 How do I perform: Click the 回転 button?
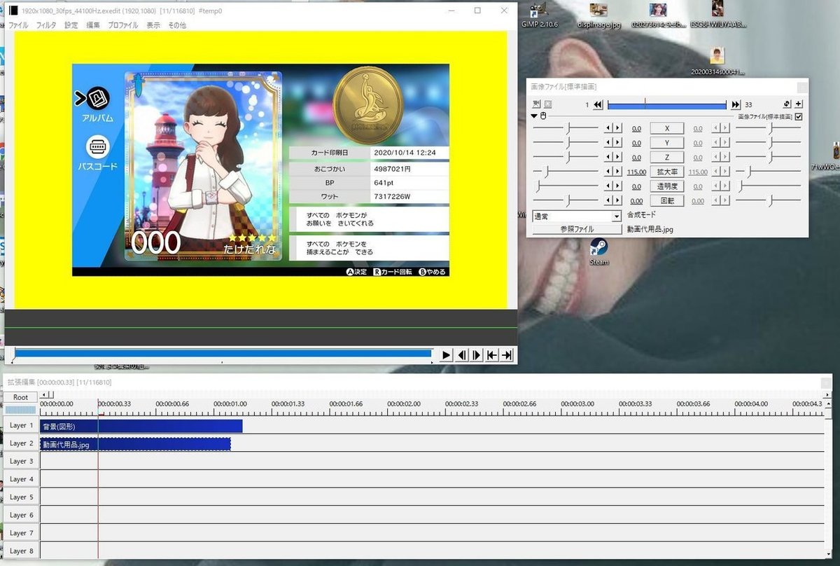click(x=667, y=201)
